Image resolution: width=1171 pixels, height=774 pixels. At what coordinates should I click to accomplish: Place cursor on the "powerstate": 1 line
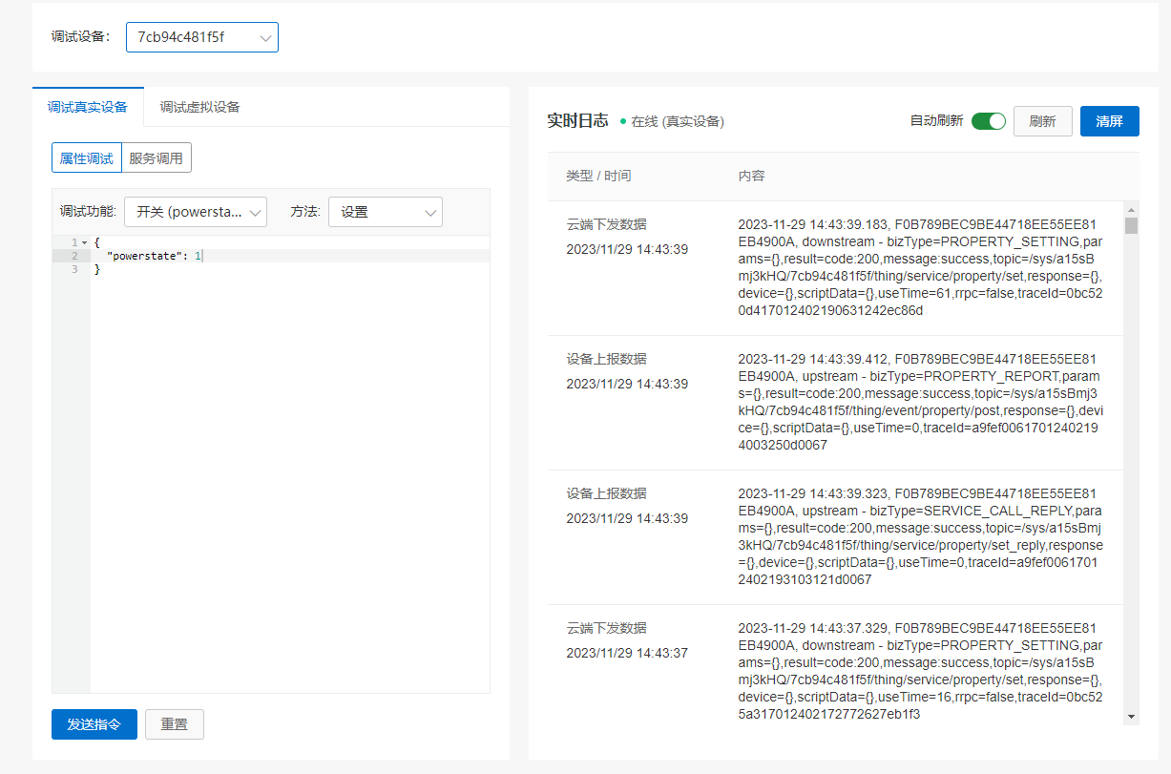click(290, 256)
